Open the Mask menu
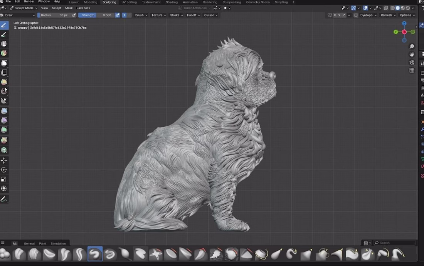Image resolution: width=424 pixels, height=266 pixels. (69, 8)
